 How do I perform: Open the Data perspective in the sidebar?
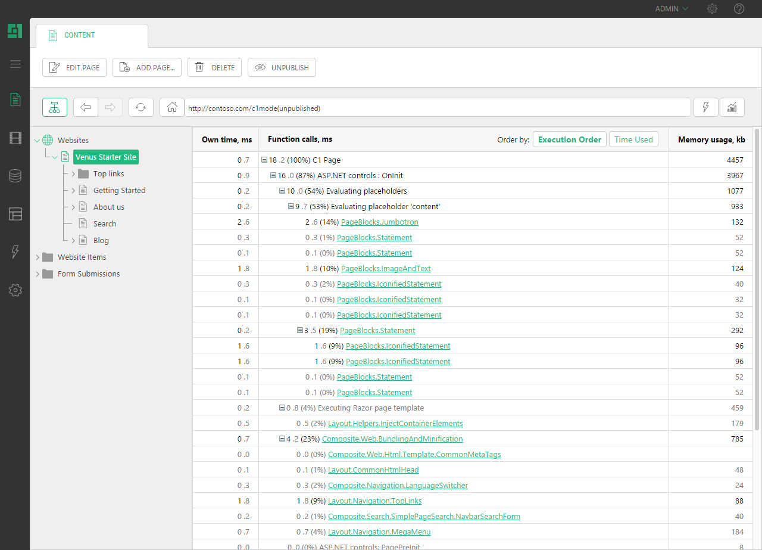(15, 176)
